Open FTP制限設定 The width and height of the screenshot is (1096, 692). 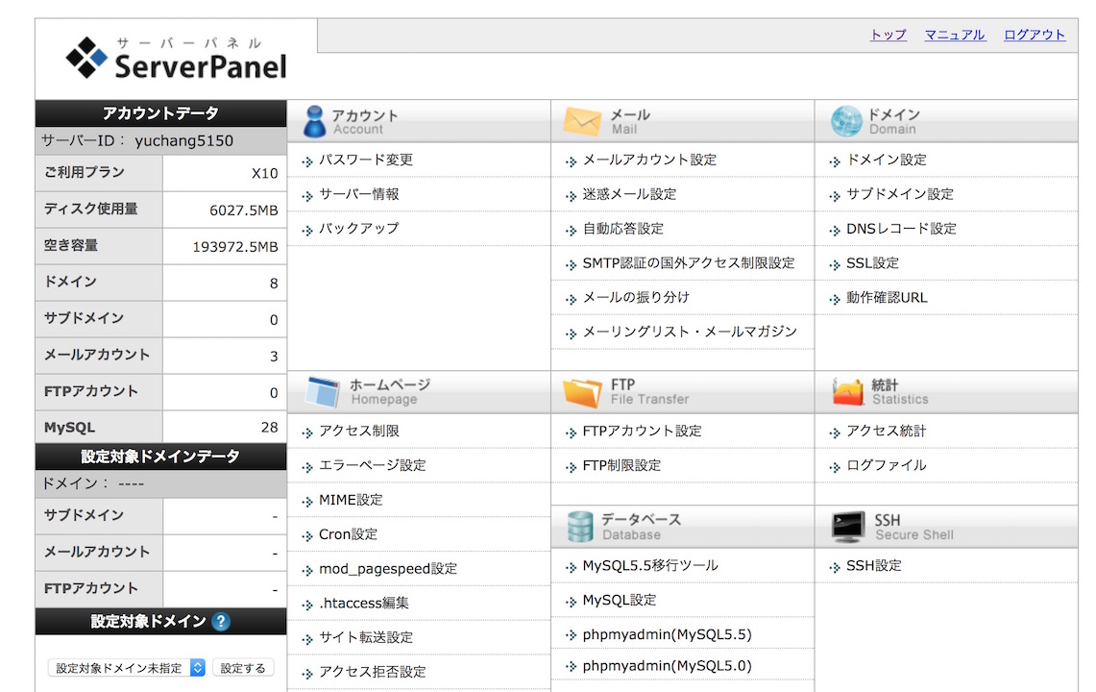pos(621,465)
